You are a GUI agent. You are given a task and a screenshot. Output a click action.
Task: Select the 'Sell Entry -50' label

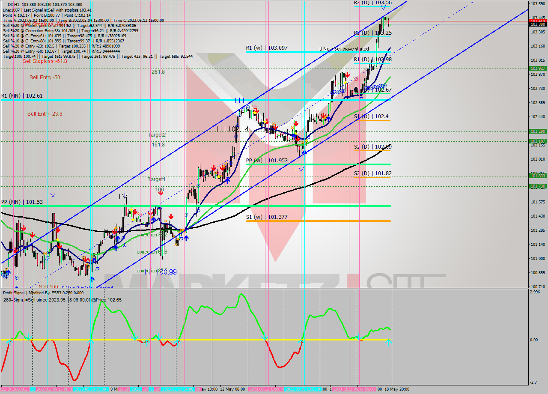(45, 78)
